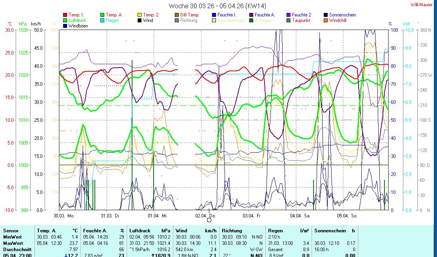Click the purple Feuchte A. legend square
Image resolution: width=437 pixels, height=257 pixels.
[251, 15]
